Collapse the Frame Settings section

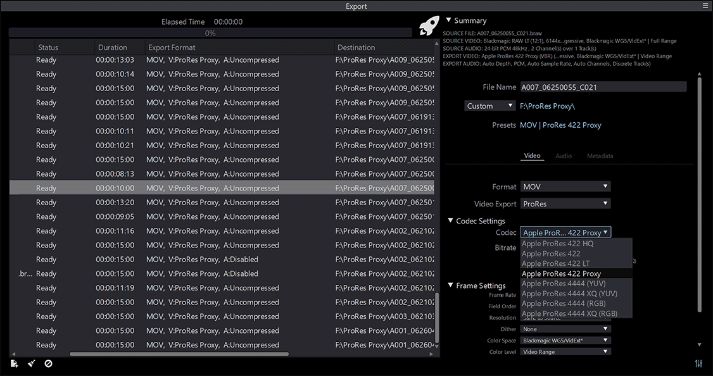click(450, 285)
